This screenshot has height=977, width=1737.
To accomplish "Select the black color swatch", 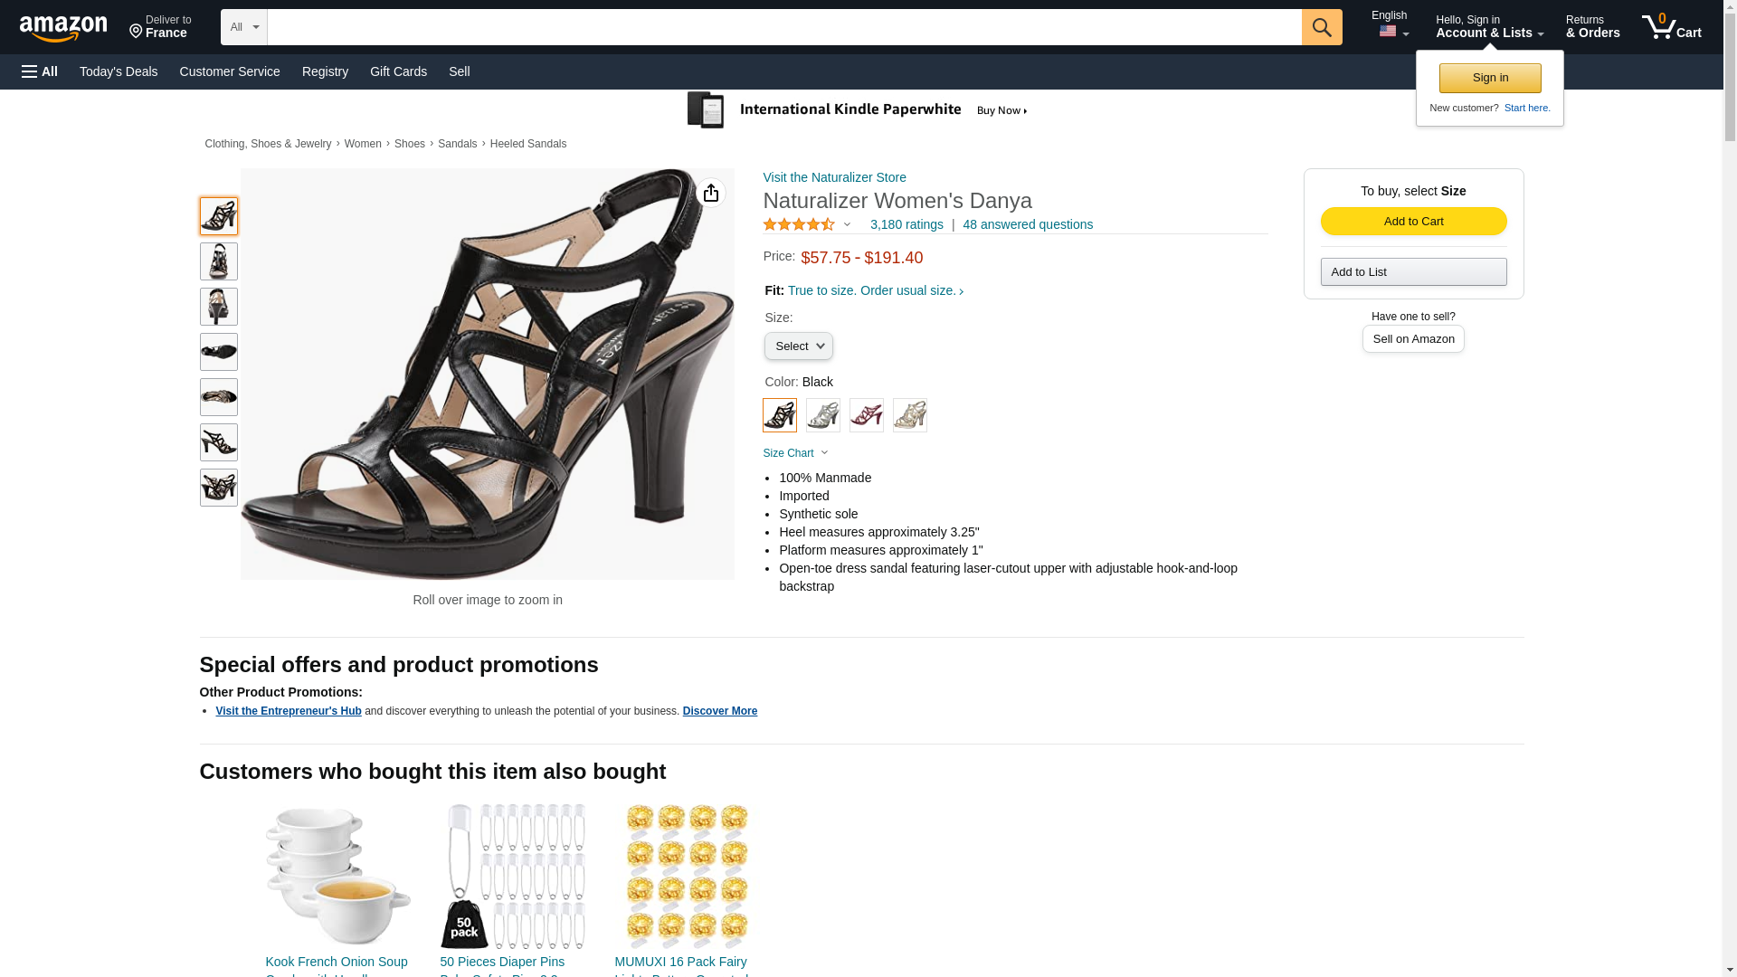I will [780, 415].
